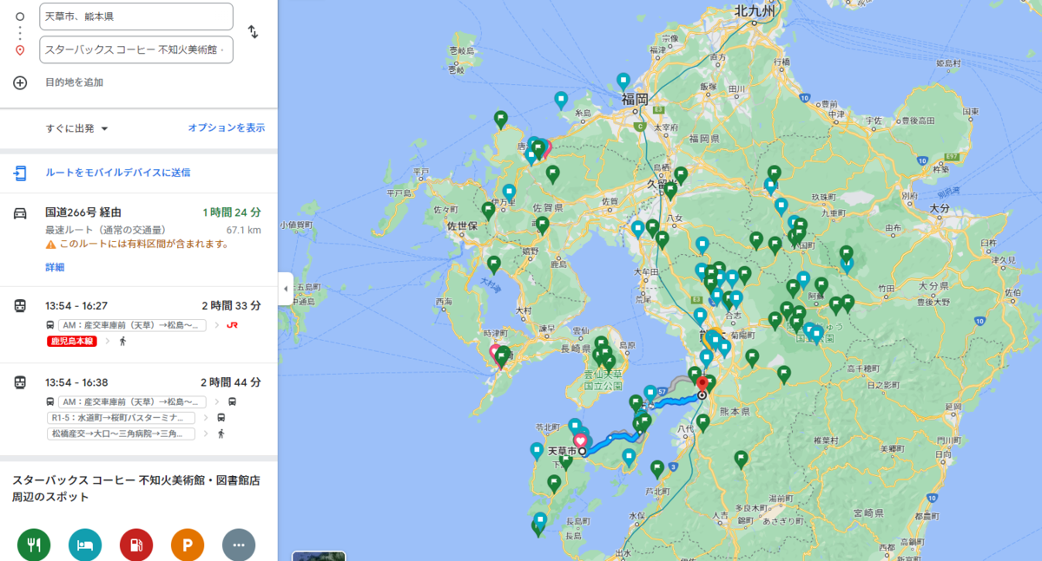Click the warning triangle icon for toll notice
The image size is (1042, 561).
pyautogui.click(x=51, y=245)
